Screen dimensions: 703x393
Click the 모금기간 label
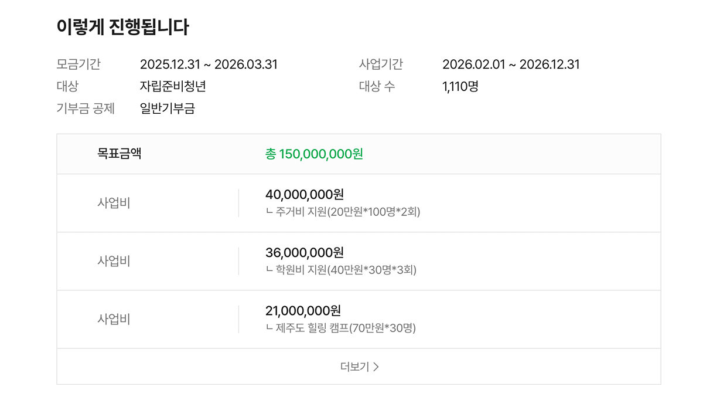coord(79,65)
